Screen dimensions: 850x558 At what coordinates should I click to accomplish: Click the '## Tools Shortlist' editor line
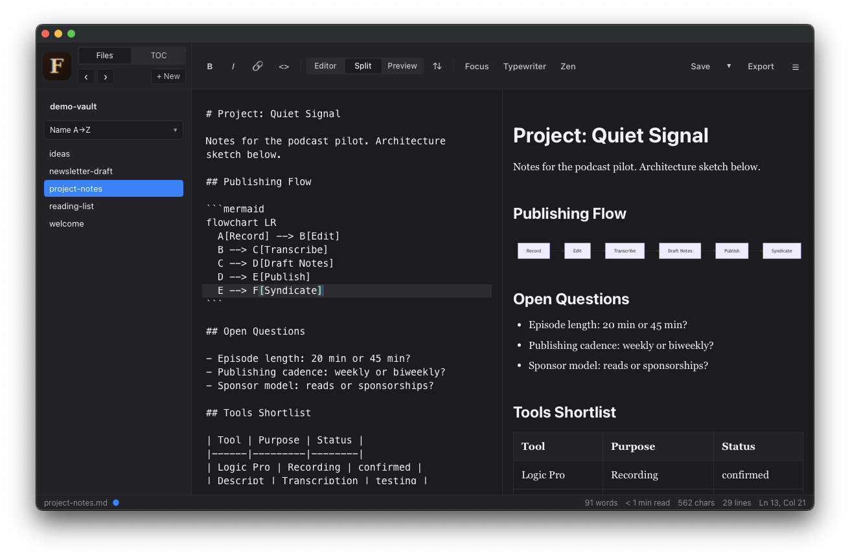(258, 413)
